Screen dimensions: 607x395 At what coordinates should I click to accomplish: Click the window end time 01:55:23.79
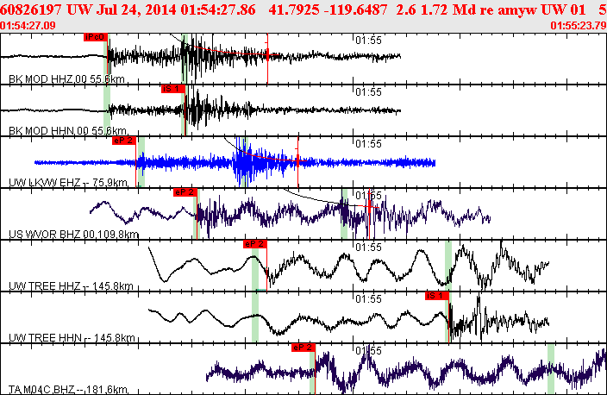coord(579,26)
